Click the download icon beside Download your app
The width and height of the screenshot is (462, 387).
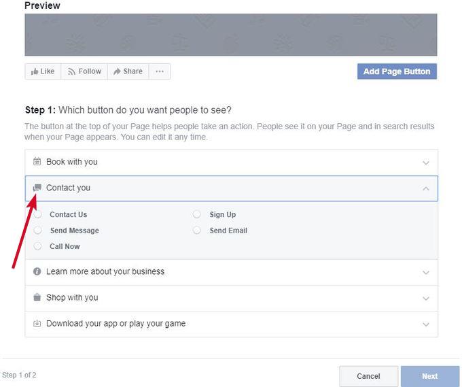[37, 323]
